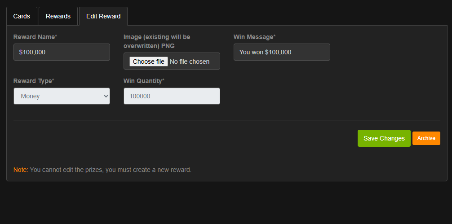Click the Reward Name input field
452x224 pixels.
click(x=62, y=52)
